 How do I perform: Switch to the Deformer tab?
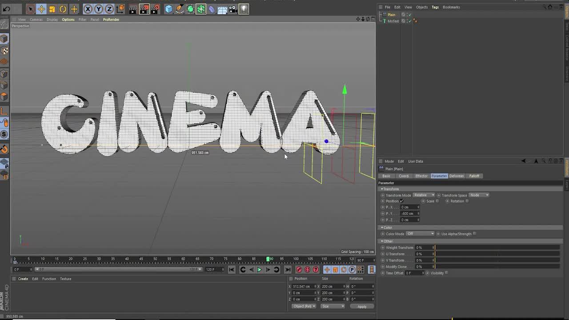(x=457, y=176)
